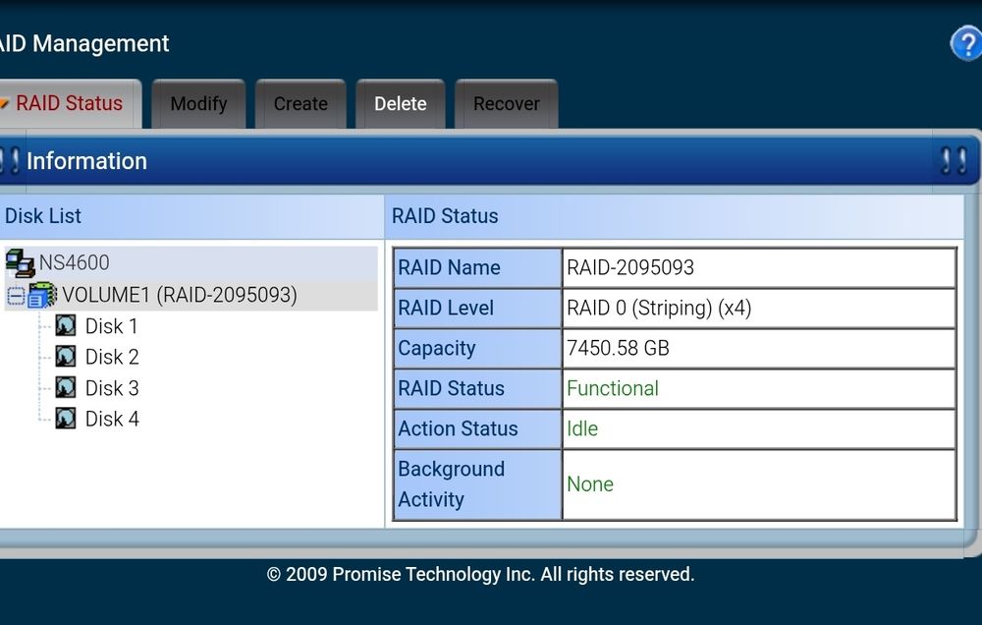Viewport: 982px width, 625px height.
Task: Open the help question mark icon
Action: (x=966, y=44)
